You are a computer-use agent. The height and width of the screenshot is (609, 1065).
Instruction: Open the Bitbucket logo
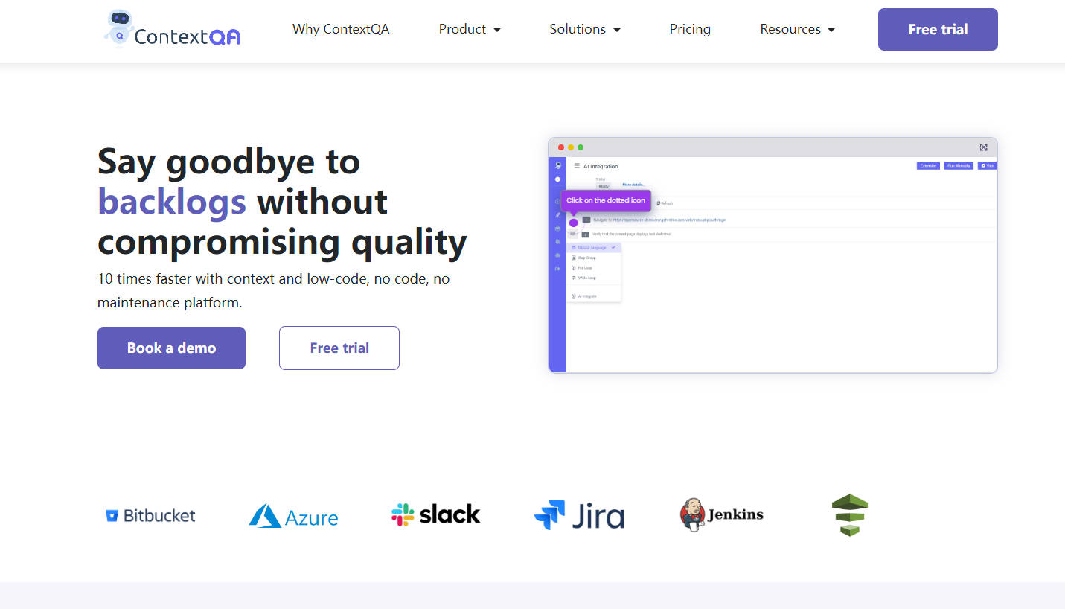point(150,514)
